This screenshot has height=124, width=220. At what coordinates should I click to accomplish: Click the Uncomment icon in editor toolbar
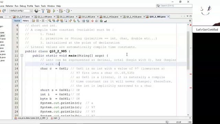tap(105, 21)
